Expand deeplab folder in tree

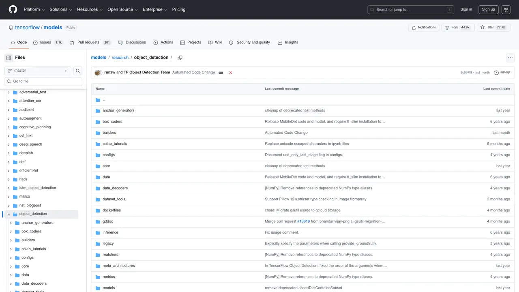[x=9, y=153]
